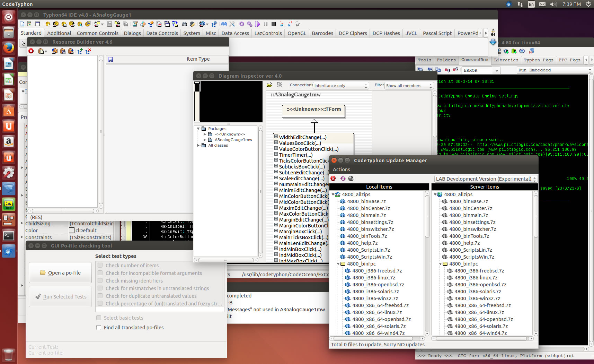Click the arrow pointer tool in component palette

tap(23, 43)
